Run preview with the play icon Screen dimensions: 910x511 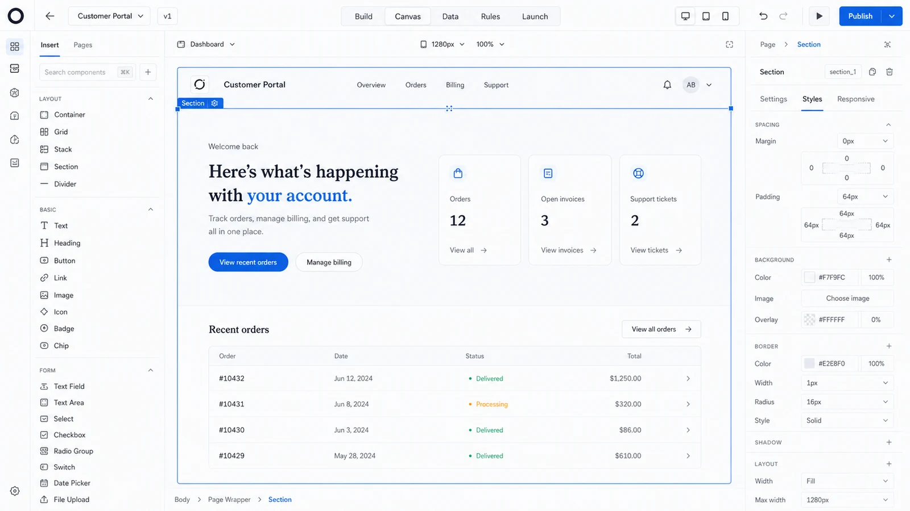[x=819, y=16]
